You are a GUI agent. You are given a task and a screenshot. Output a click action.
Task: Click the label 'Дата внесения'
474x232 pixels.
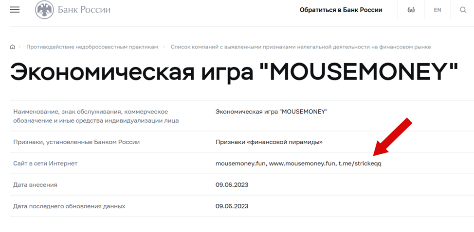click(35, 185)
